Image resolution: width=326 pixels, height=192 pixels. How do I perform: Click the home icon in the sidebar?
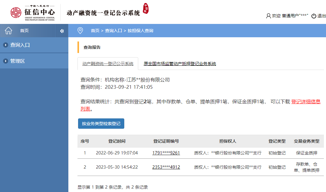click(9, 31)
